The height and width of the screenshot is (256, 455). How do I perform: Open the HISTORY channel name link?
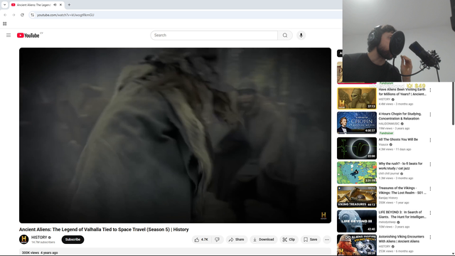click(39, 237)
